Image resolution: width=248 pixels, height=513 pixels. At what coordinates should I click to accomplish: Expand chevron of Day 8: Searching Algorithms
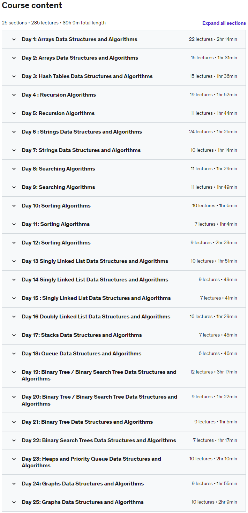tap(14, 169)
